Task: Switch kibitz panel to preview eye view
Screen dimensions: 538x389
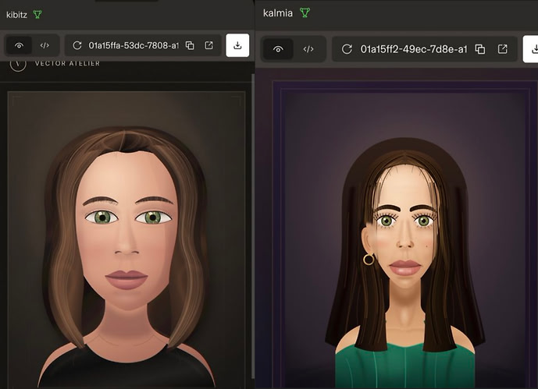Action: coord(20,45)
